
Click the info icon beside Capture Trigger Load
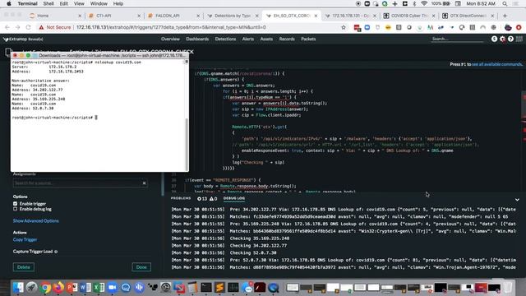coord(56,252)
